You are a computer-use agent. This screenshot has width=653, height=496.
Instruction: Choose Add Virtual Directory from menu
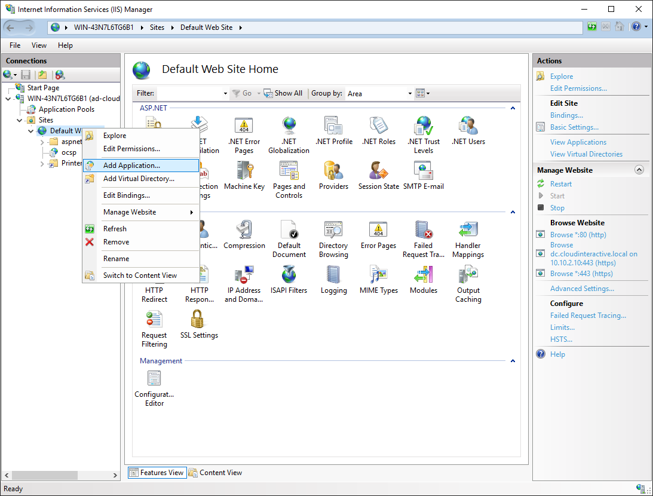141,179
